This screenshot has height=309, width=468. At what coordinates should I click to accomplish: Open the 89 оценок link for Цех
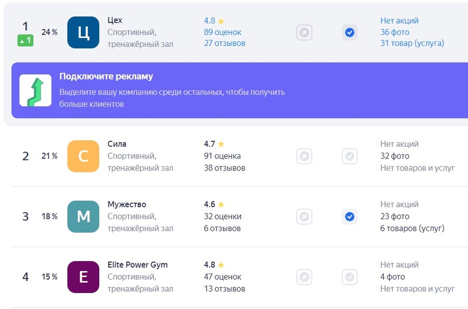coord(223,32)
